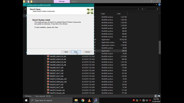
Task: Select file Feb2010_XAudio_x86
Action: tap(57, 93)
